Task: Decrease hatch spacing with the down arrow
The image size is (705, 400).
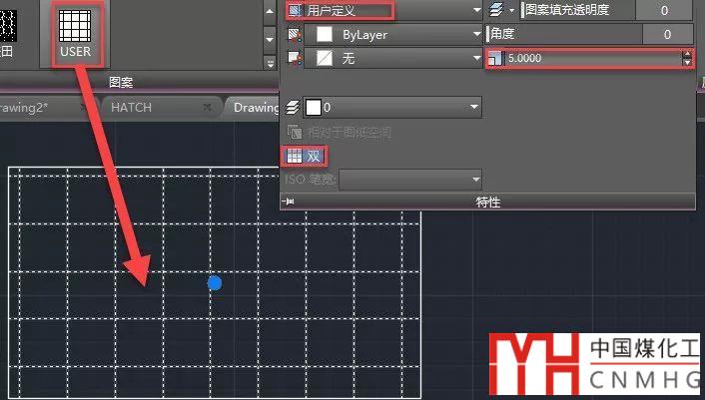Action: pos(687,63)
